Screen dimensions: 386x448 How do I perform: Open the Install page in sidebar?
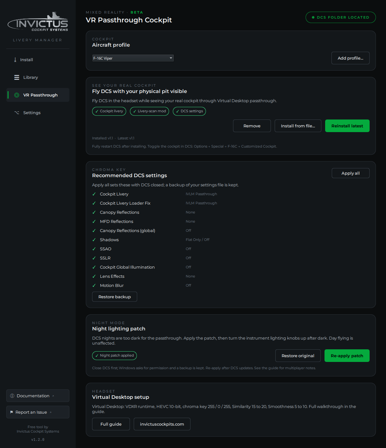(38, 60)
